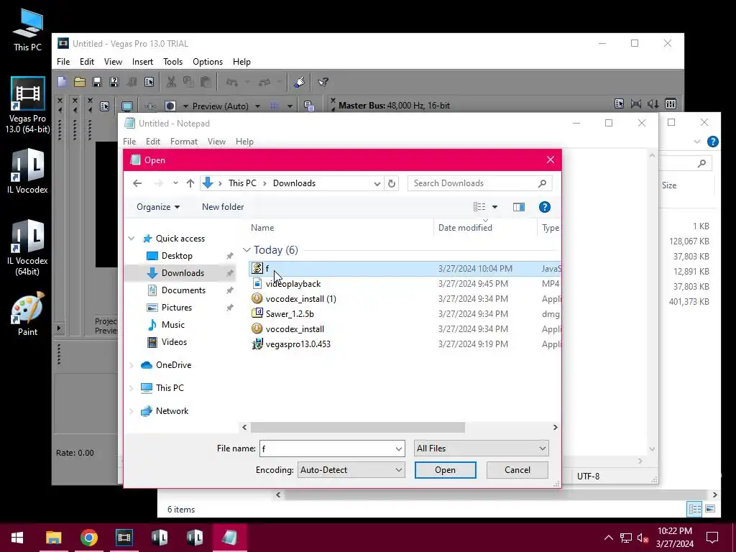Open Organize dropdown menu

pos(158,207)
